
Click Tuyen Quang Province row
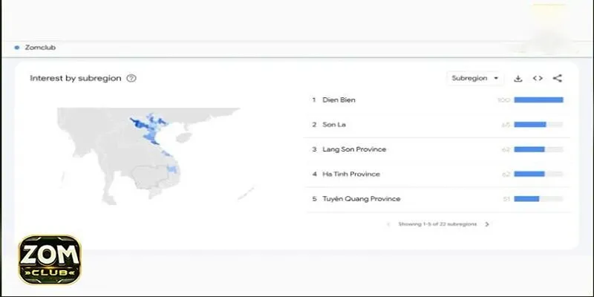click(x=437, y=199)
